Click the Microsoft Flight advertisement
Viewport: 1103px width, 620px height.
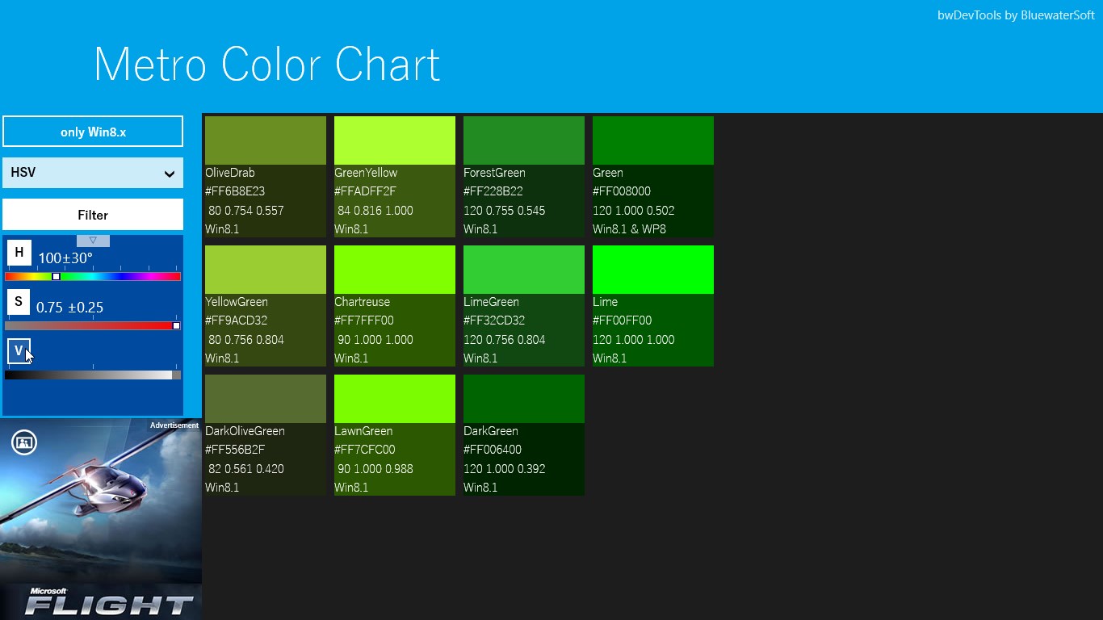(100, 517)
